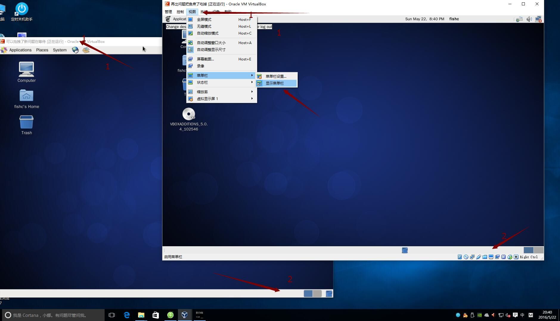Click the network adapter status icon
Viewport: 560px width, 321px height.
(x=472, y=257)
